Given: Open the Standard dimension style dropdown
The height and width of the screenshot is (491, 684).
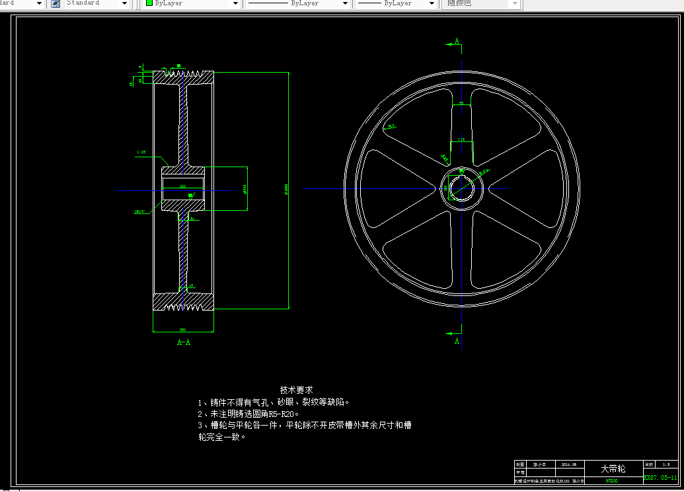Looking at the screenshot, I should (x=124, y=3).
